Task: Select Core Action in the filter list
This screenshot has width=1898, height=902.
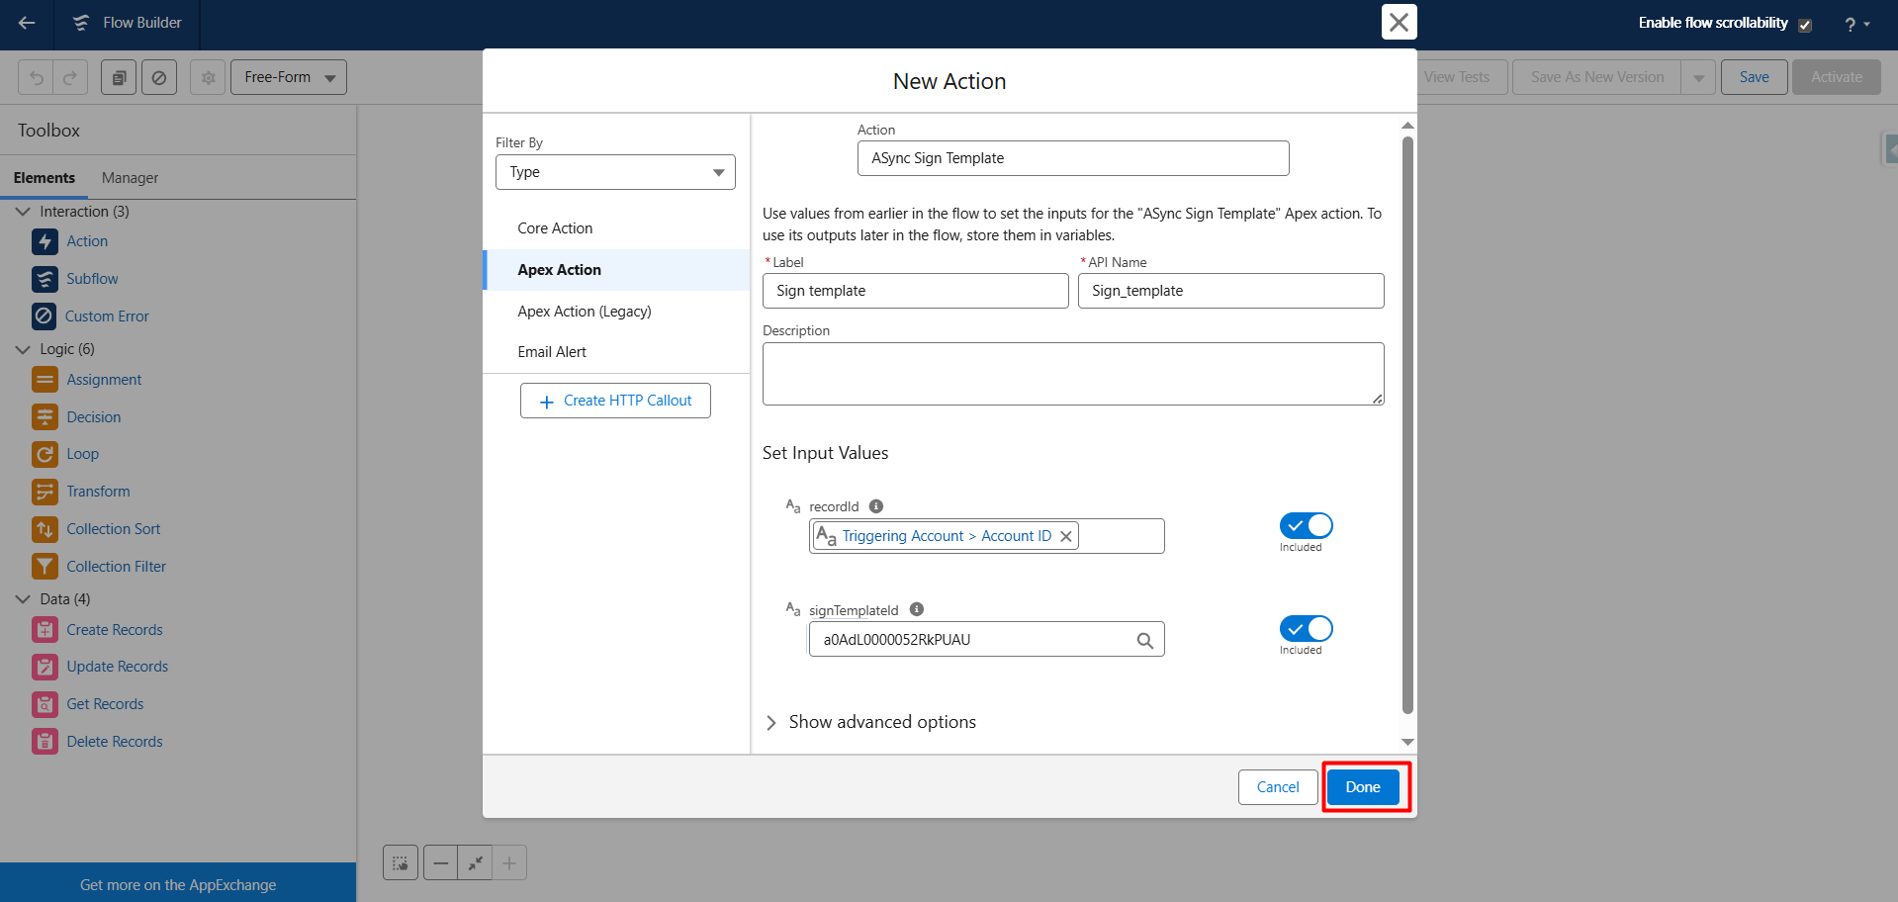Action: coord(555,228)
